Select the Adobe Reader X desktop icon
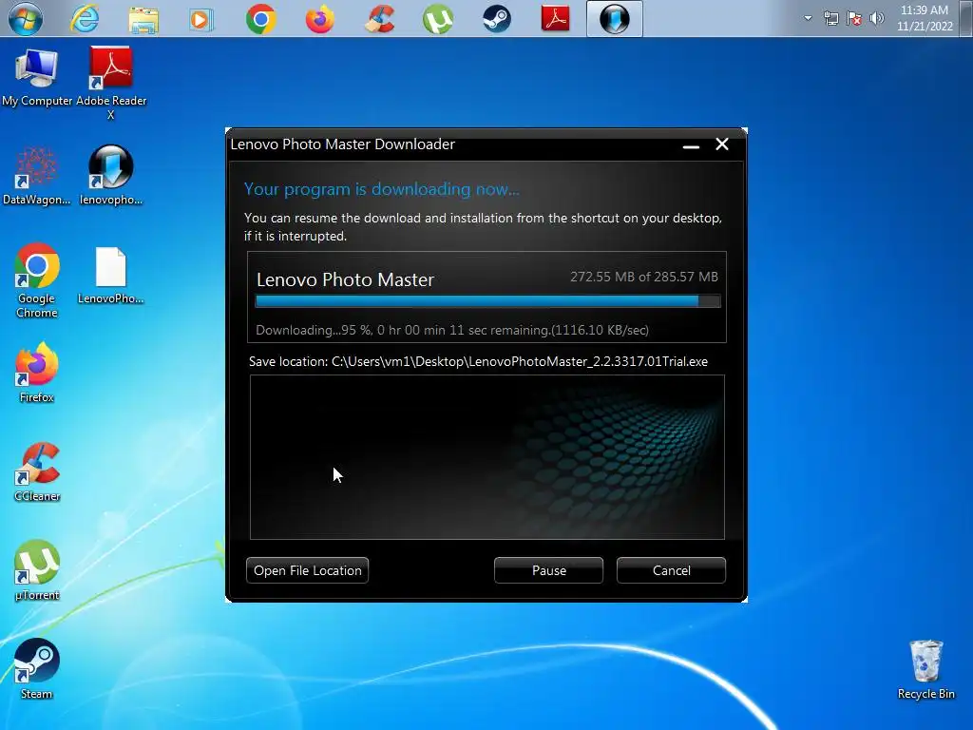 coord(111,83)
